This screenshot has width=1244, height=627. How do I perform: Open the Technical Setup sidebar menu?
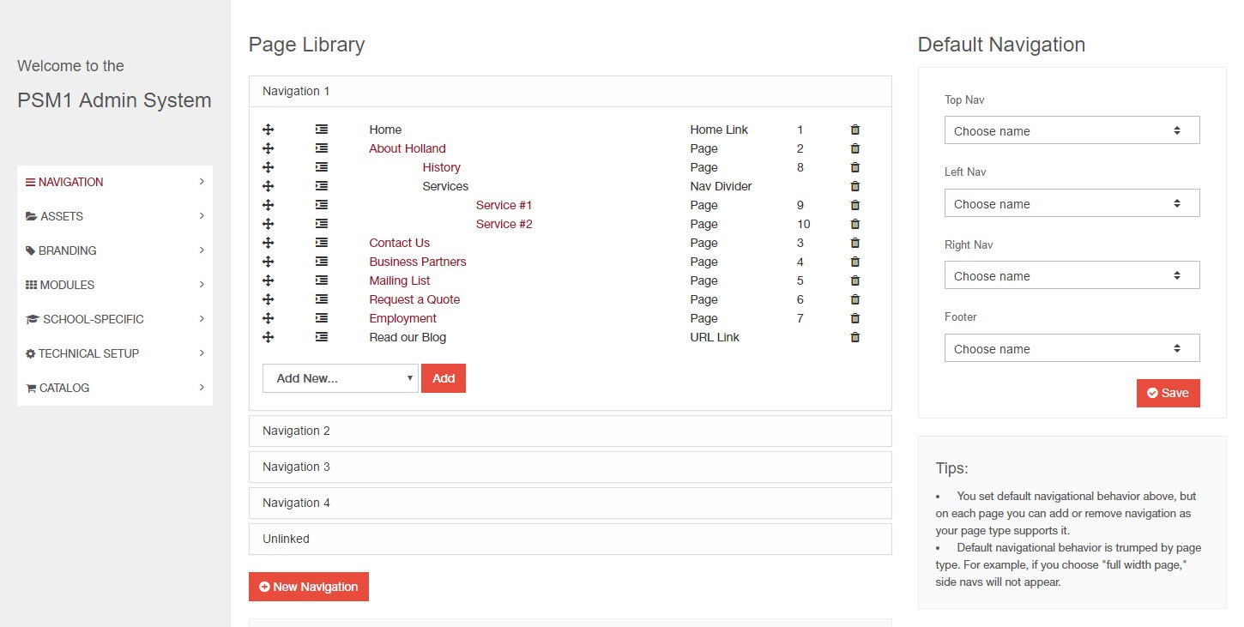click(115, 353)
